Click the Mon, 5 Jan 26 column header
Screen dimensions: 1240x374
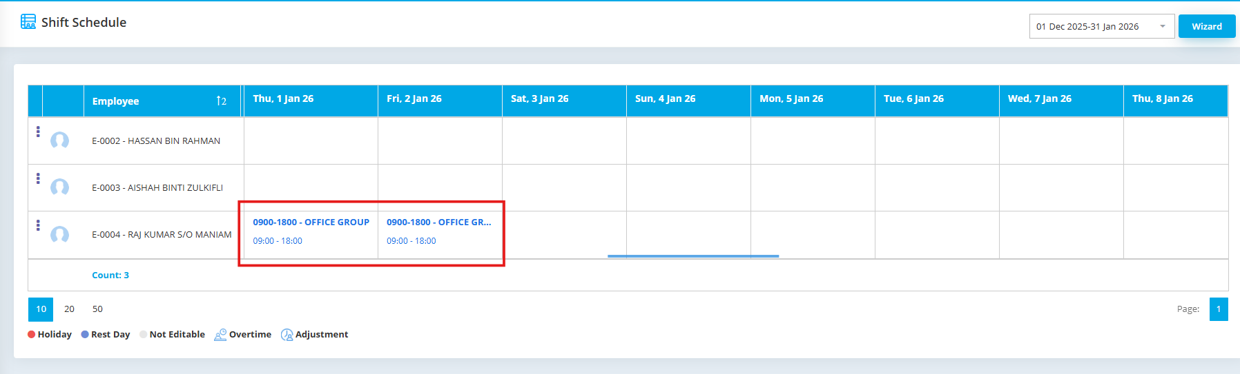point(813,101)
